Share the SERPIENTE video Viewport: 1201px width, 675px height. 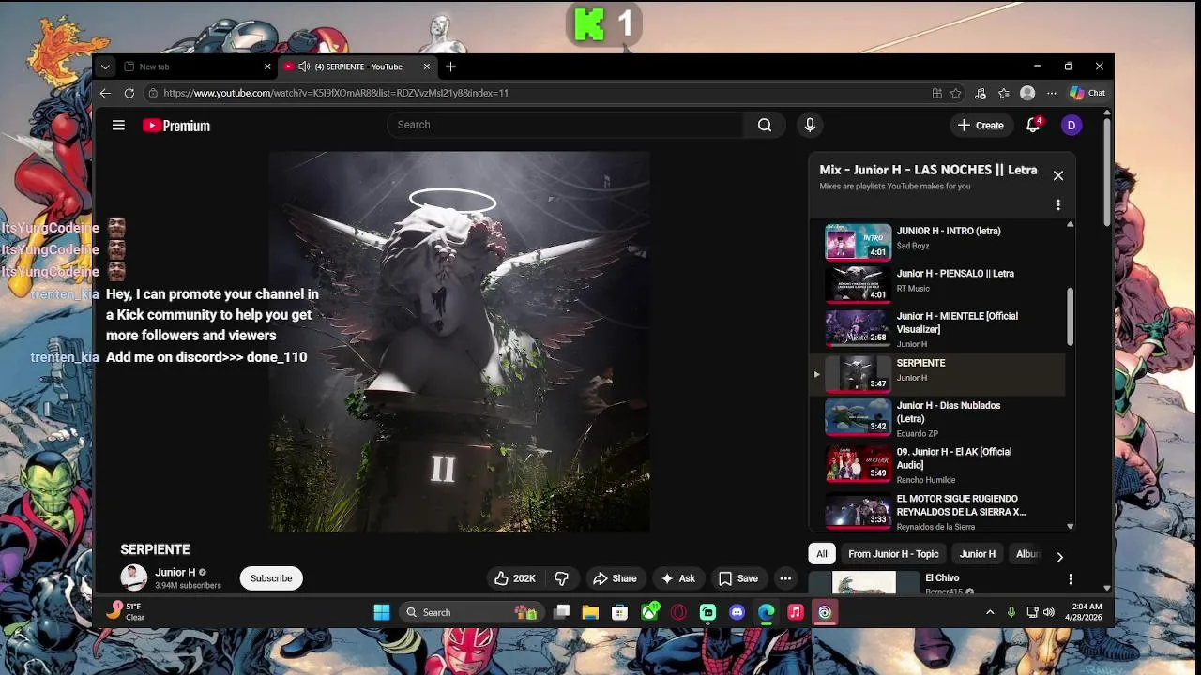point(615,578)
